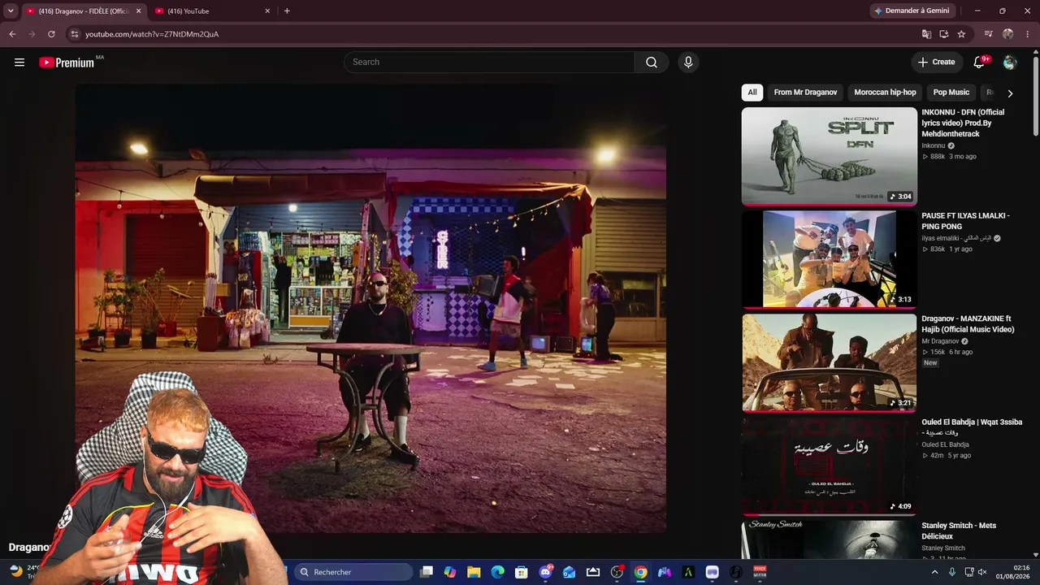Viewport: 1040px width, 585px height.
Task: Select the Pop Music chip
Action: click(951, 93)
